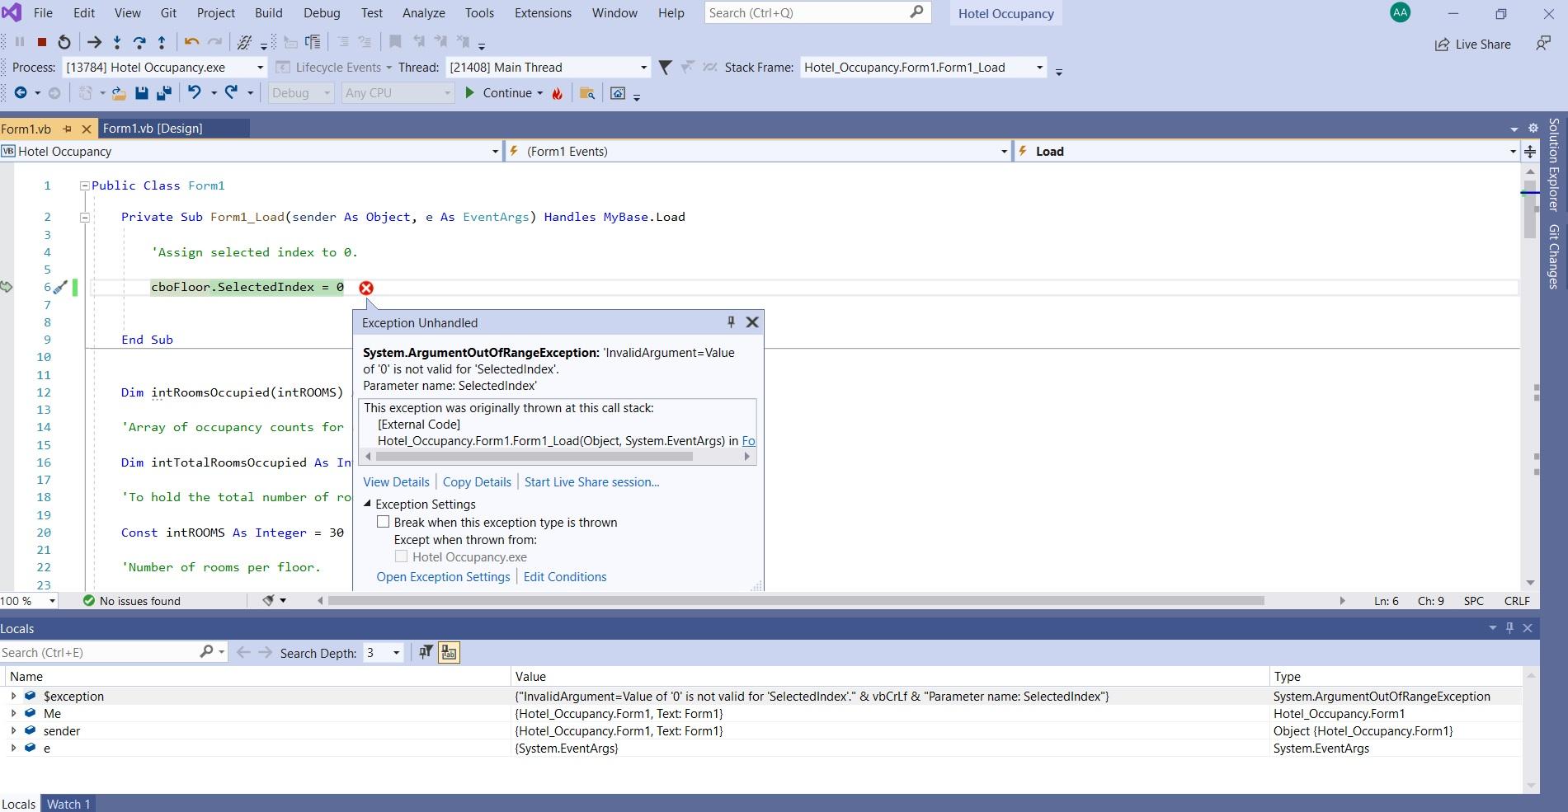Save the current file with the floppy icon
1568x812 pixels.
click(x=142, y=93)
